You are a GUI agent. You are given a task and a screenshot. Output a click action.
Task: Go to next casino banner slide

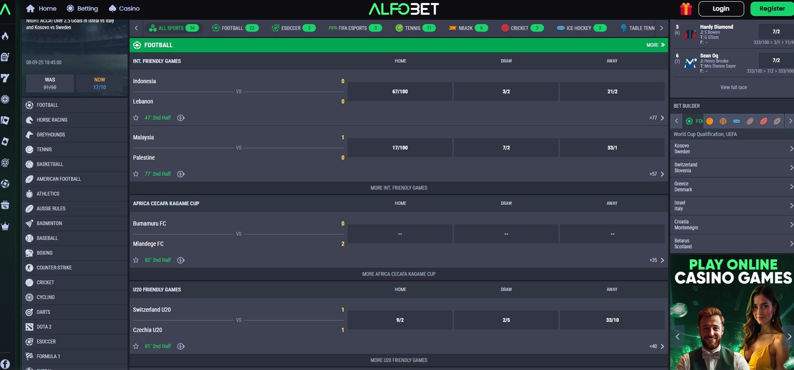pyautogui.click(x=789, y=337)
